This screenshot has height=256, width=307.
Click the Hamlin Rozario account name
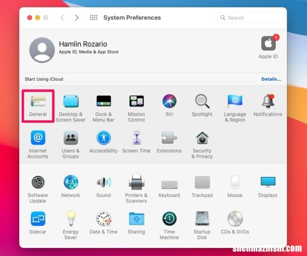click(83, 44)
